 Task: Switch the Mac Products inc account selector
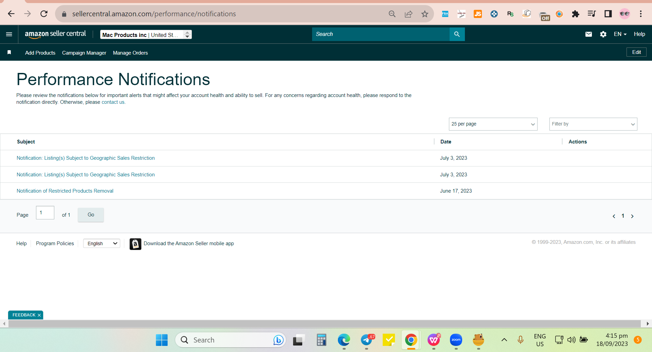pyautogui.click(x=146, y=35)
